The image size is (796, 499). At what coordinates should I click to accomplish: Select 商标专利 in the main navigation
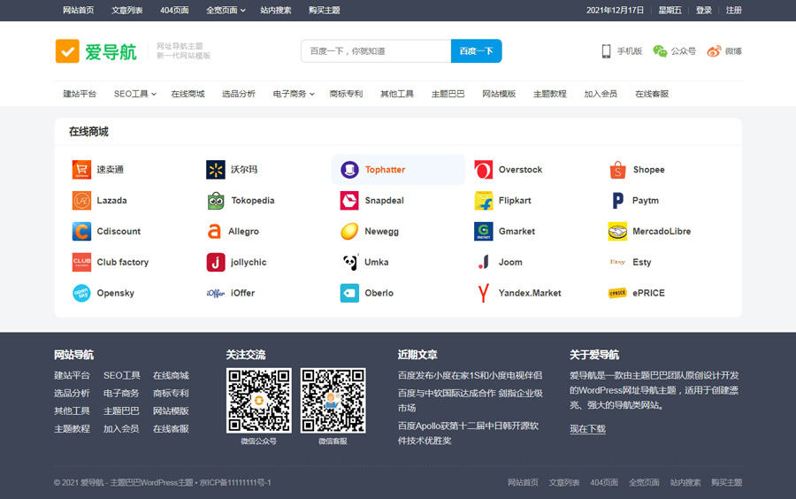(346, 94)
